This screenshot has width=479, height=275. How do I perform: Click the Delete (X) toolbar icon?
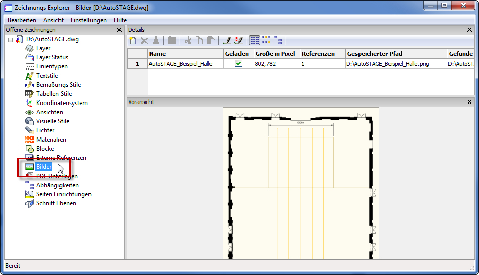(144, 40)
